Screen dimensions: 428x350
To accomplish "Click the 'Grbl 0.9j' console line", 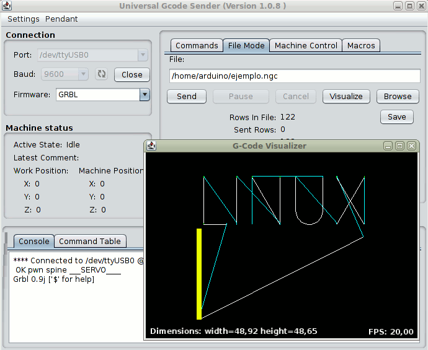I will (54, 279).
